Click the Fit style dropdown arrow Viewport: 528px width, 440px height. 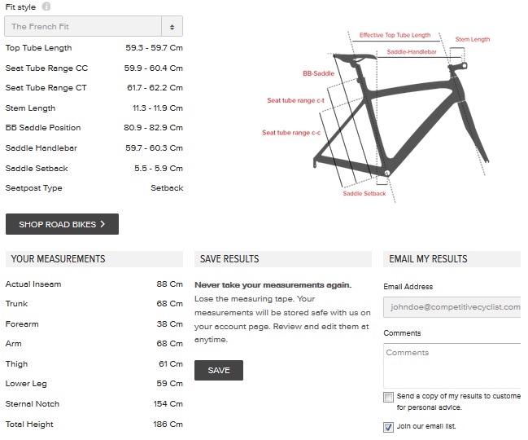(x=172, y=27)
